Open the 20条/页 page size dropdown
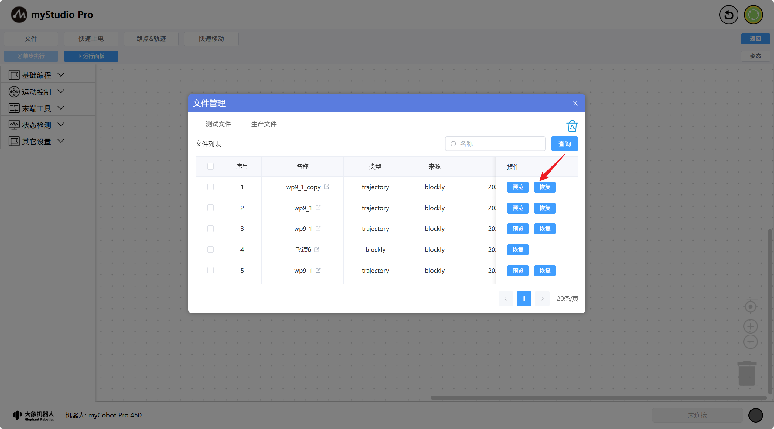Screen dimensions: 774x429 coord(567,298)
